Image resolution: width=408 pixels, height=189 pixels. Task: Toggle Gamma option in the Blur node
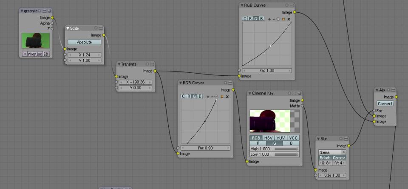click(x=339, y=158)
